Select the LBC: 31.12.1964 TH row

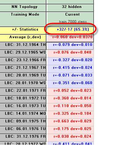click(x=23, y=46)
